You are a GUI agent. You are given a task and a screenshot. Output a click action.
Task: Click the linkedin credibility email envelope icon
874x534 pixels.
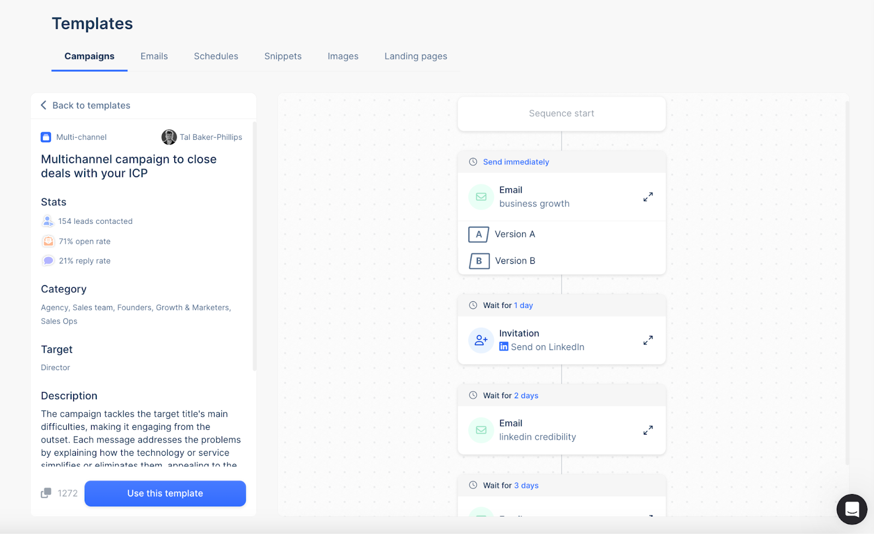coord(481,430)
